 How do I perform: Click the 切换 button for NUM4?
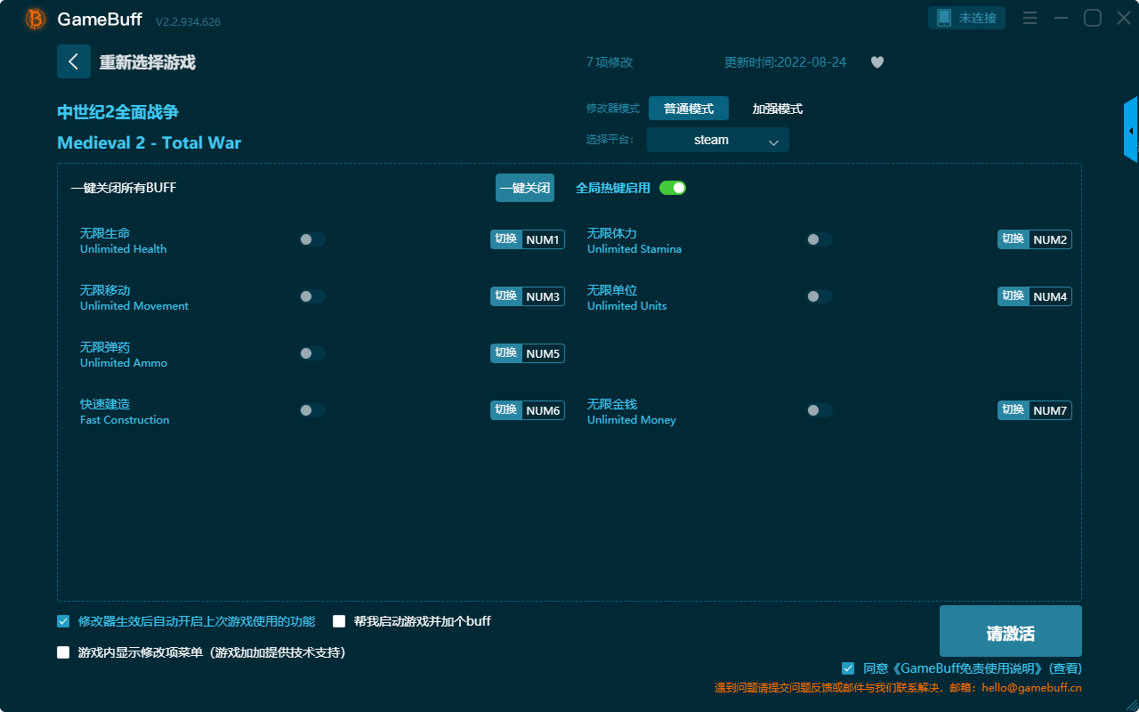point(1014,296)
